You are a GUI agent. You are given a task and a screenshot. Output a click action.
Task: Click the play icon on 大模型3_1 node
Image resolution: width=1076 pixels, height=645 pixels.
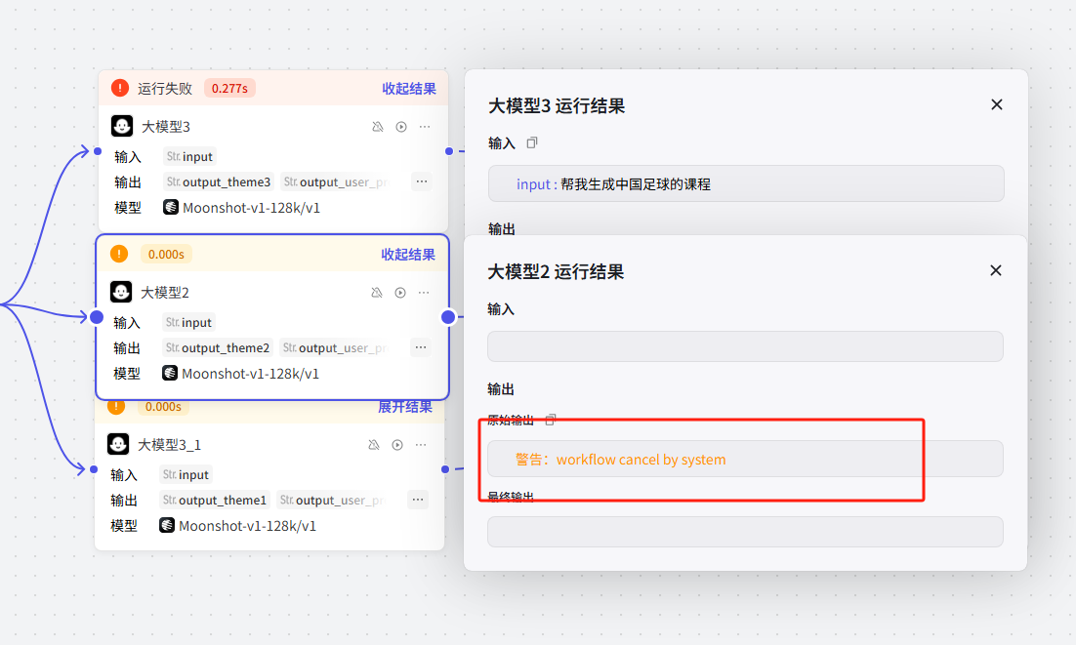(397, 445)
